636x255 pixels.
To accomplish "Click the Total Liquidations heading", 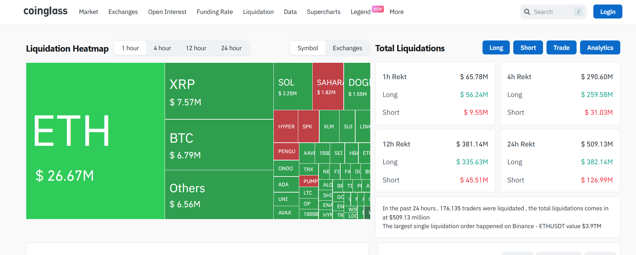I will tap(410, 48).
